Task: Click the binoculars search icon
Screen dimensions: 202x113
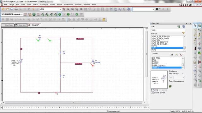Action: pos(157,9)
